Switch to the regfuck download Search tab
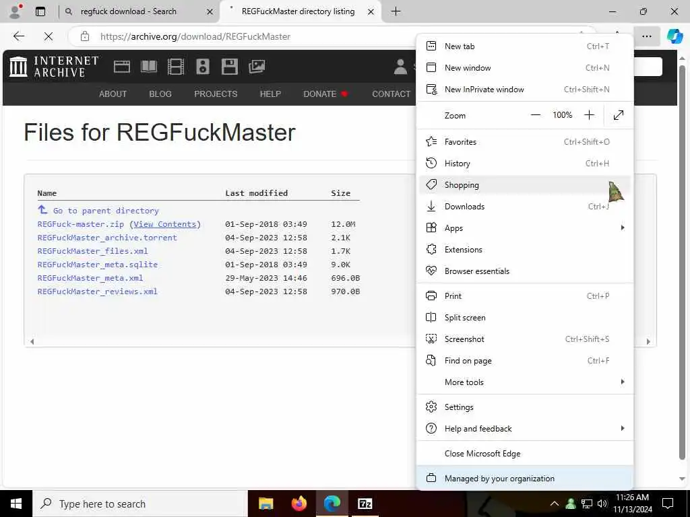 [137, 11]
